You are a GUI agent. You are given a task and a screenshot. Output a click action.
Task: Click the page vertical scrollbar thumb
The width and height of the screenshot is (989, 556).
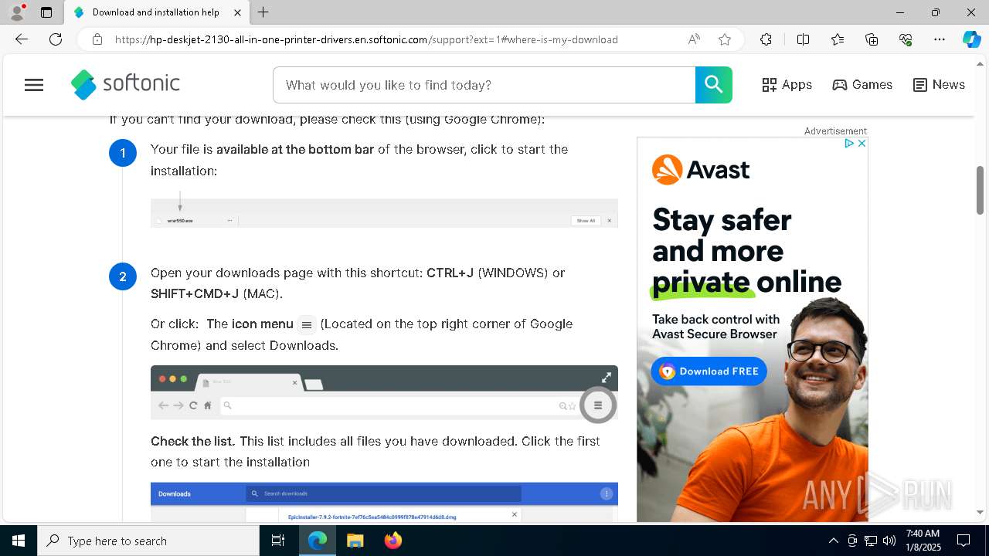(x=981, y=190)
